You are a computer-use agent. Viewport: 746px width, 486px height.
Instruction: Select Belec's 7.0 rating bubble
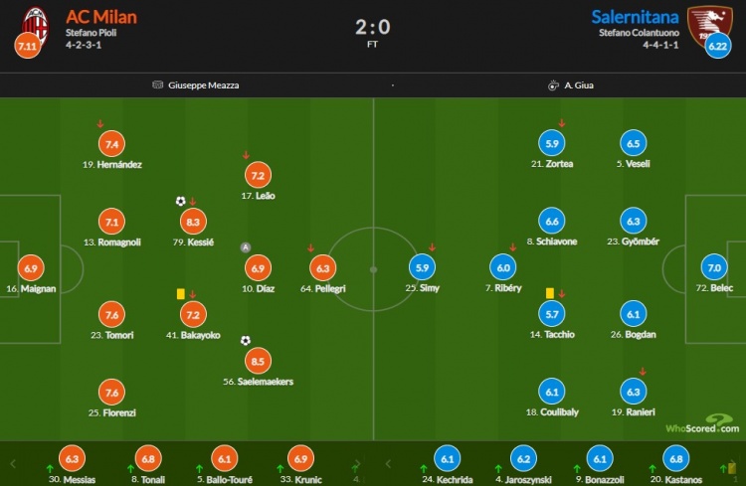point(714,267)
